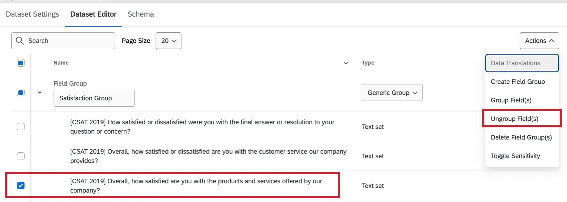Check the final answer satisfaction question row
The width and height of the screenshot is (567, 202).
coord(21,127)
